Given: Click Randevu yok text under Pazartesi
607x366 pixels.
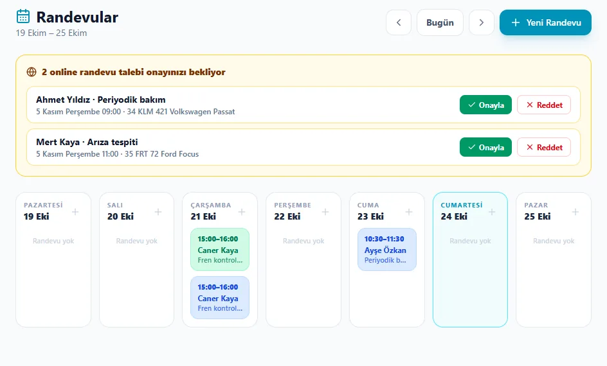Looking at the screenshot, I should coord(53,241).
